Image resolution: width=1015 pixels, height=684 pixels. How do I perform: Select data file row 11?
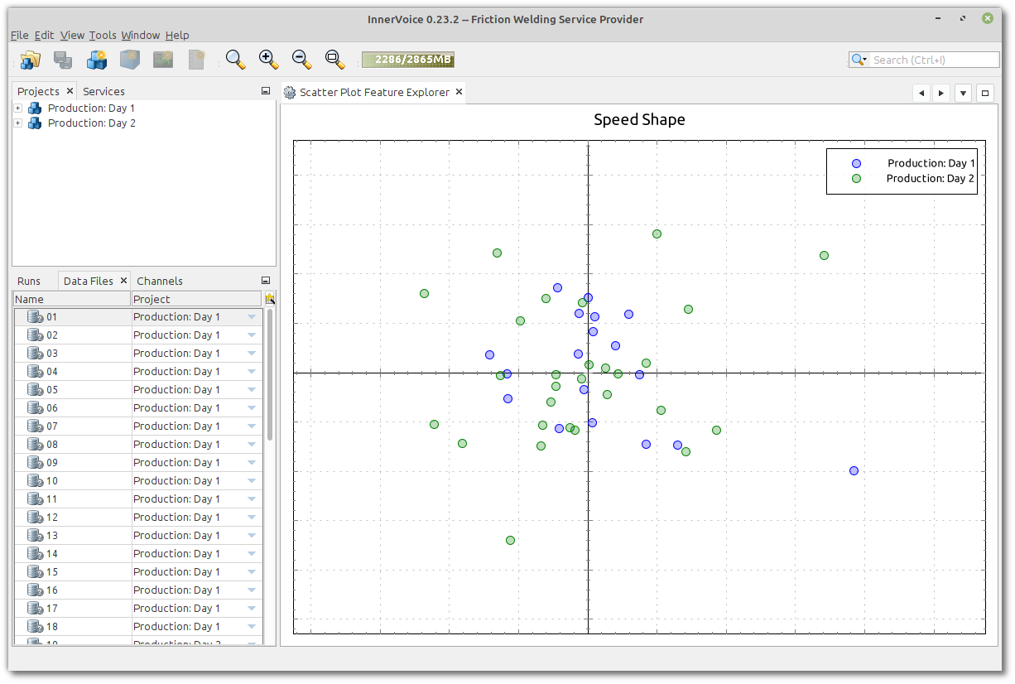coord(138,499)
